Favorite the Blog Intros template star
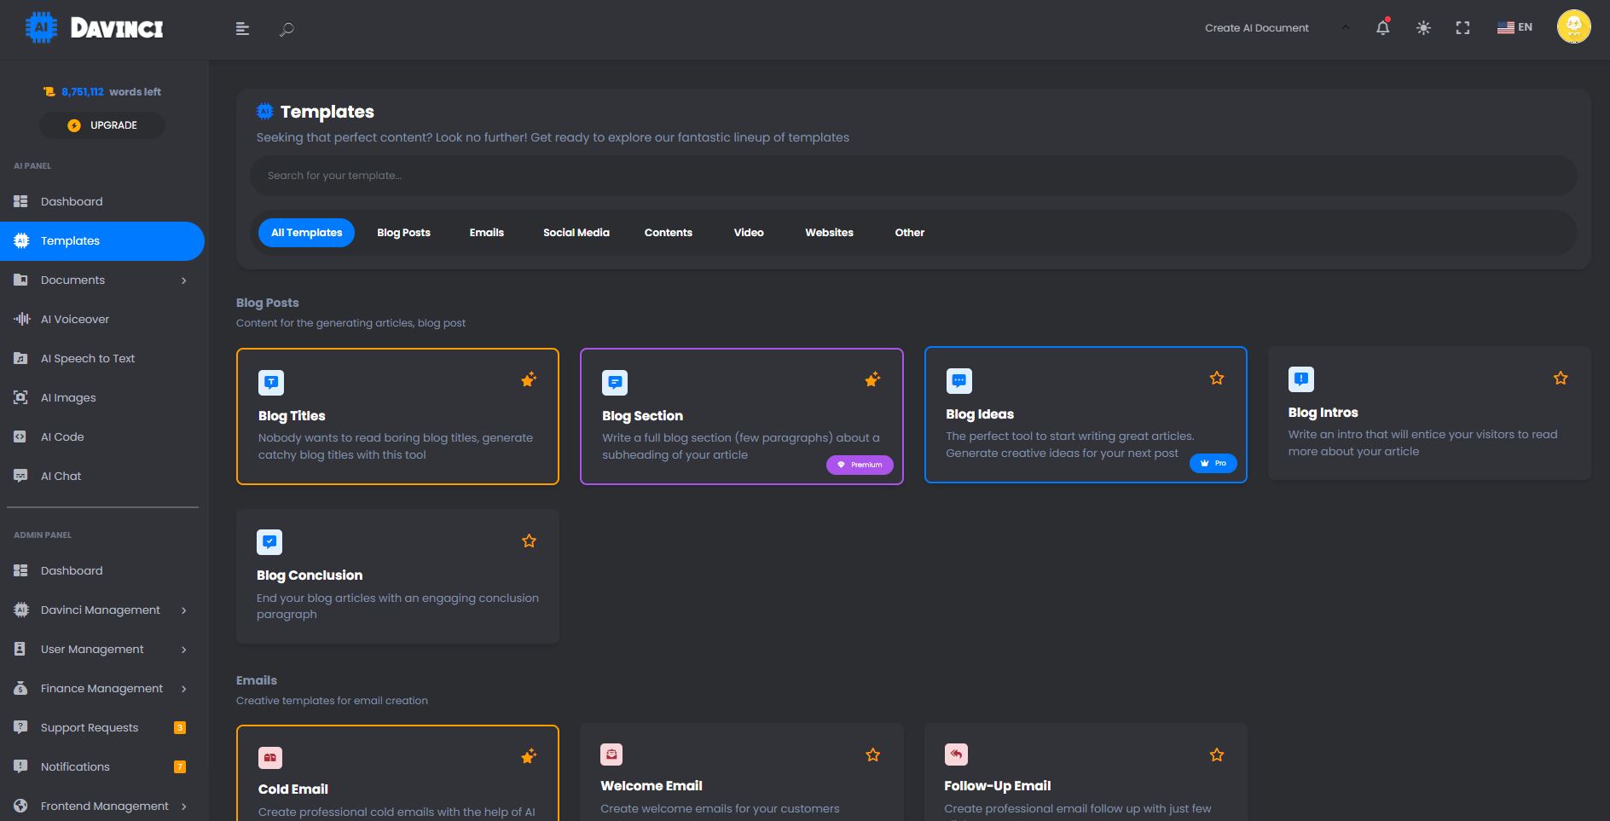 point(1561,378)
